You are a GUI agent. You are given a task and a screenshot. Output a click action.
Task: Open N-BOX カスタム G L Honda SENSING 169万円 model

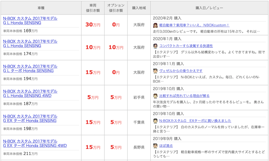coord(30,21)
